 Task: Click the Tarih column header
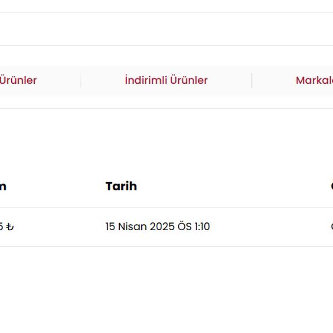tap(121, 186)
